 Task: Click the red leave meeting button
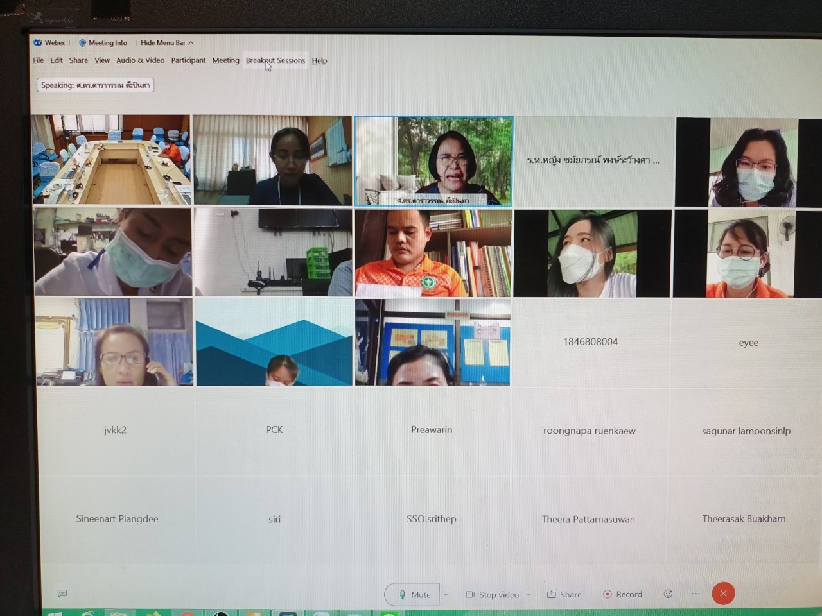[723, 594]
